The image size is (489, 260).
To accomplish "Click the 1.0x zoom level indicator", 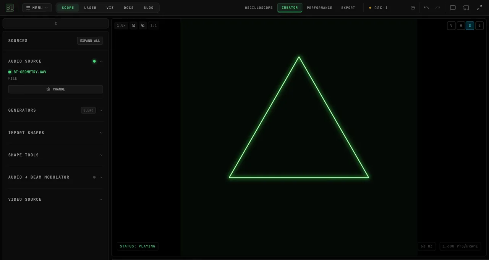I will click(x=121, y=26).
